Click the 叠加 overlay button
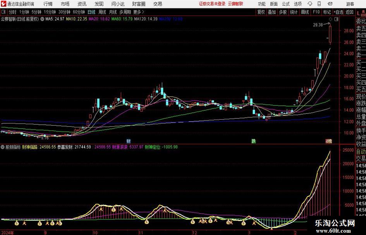Image resolution: width=366 pixels, height=235 pixels. pyautogui.click(x=272, y=12)
